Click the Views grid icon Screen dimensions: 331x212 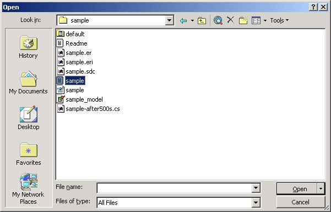coord(256,20)
